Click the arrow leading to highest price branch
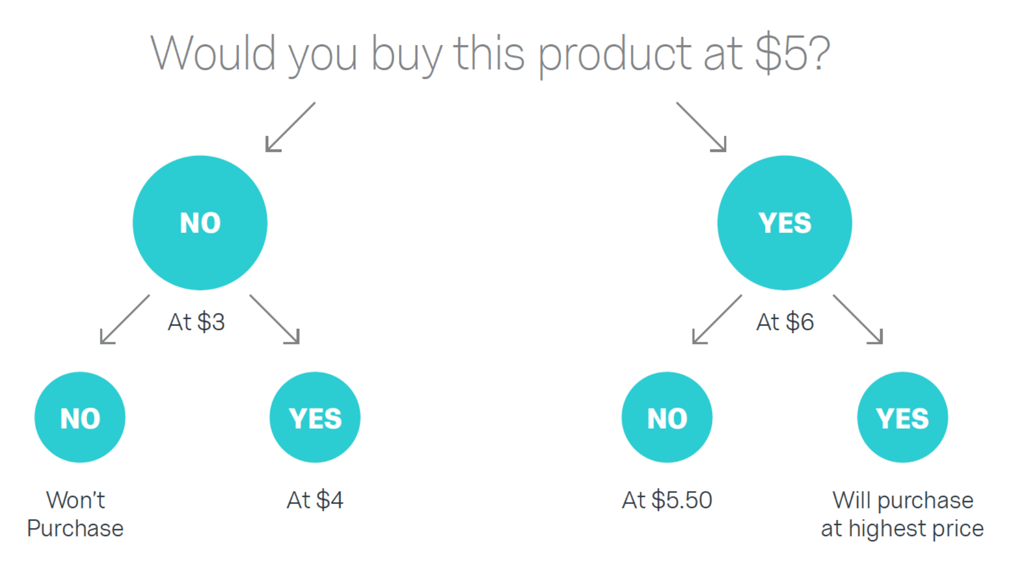Viewport: 1011px width, 572px height. point(858,319)
